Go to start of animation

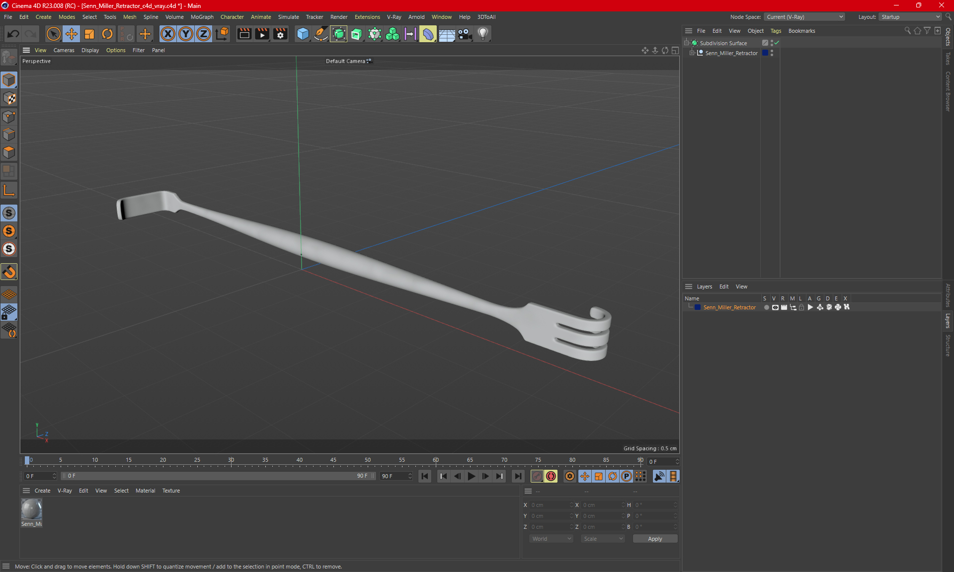(x=425, y=476)
